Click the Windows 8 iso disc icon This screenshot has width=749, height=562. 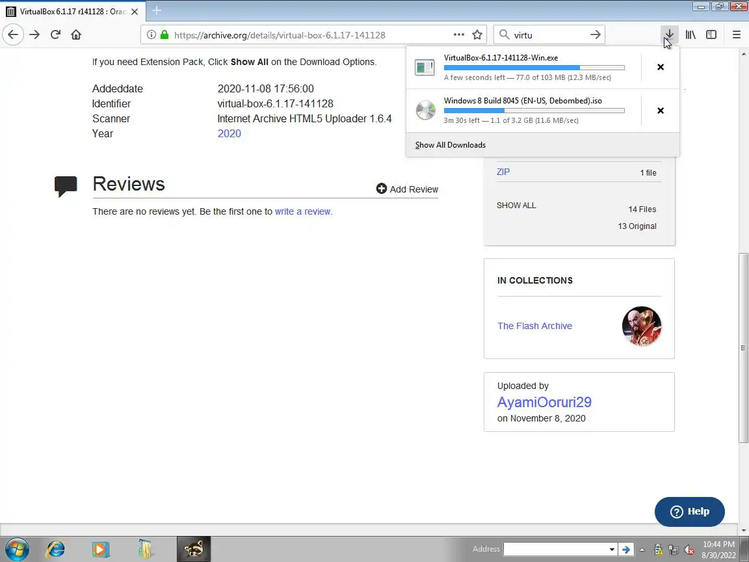425,111
